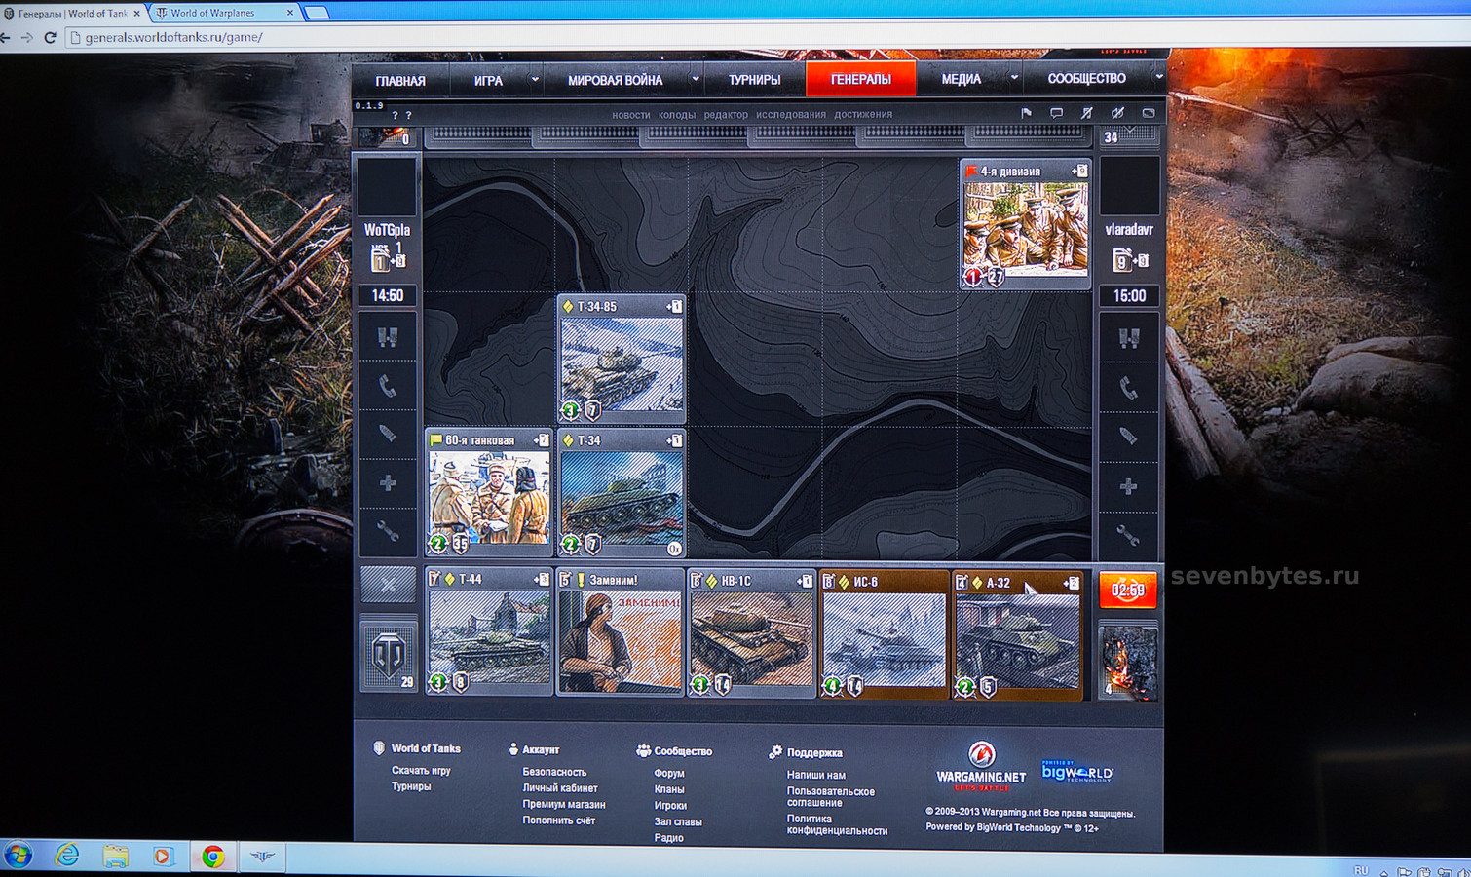Toggle the crossed-out music note sound icon
The width and height of the screenshot is (1471, 877).
(1087, 113)
